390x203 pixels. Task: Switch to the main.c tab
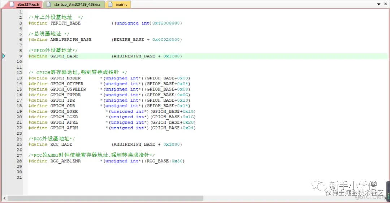point(118,4)
